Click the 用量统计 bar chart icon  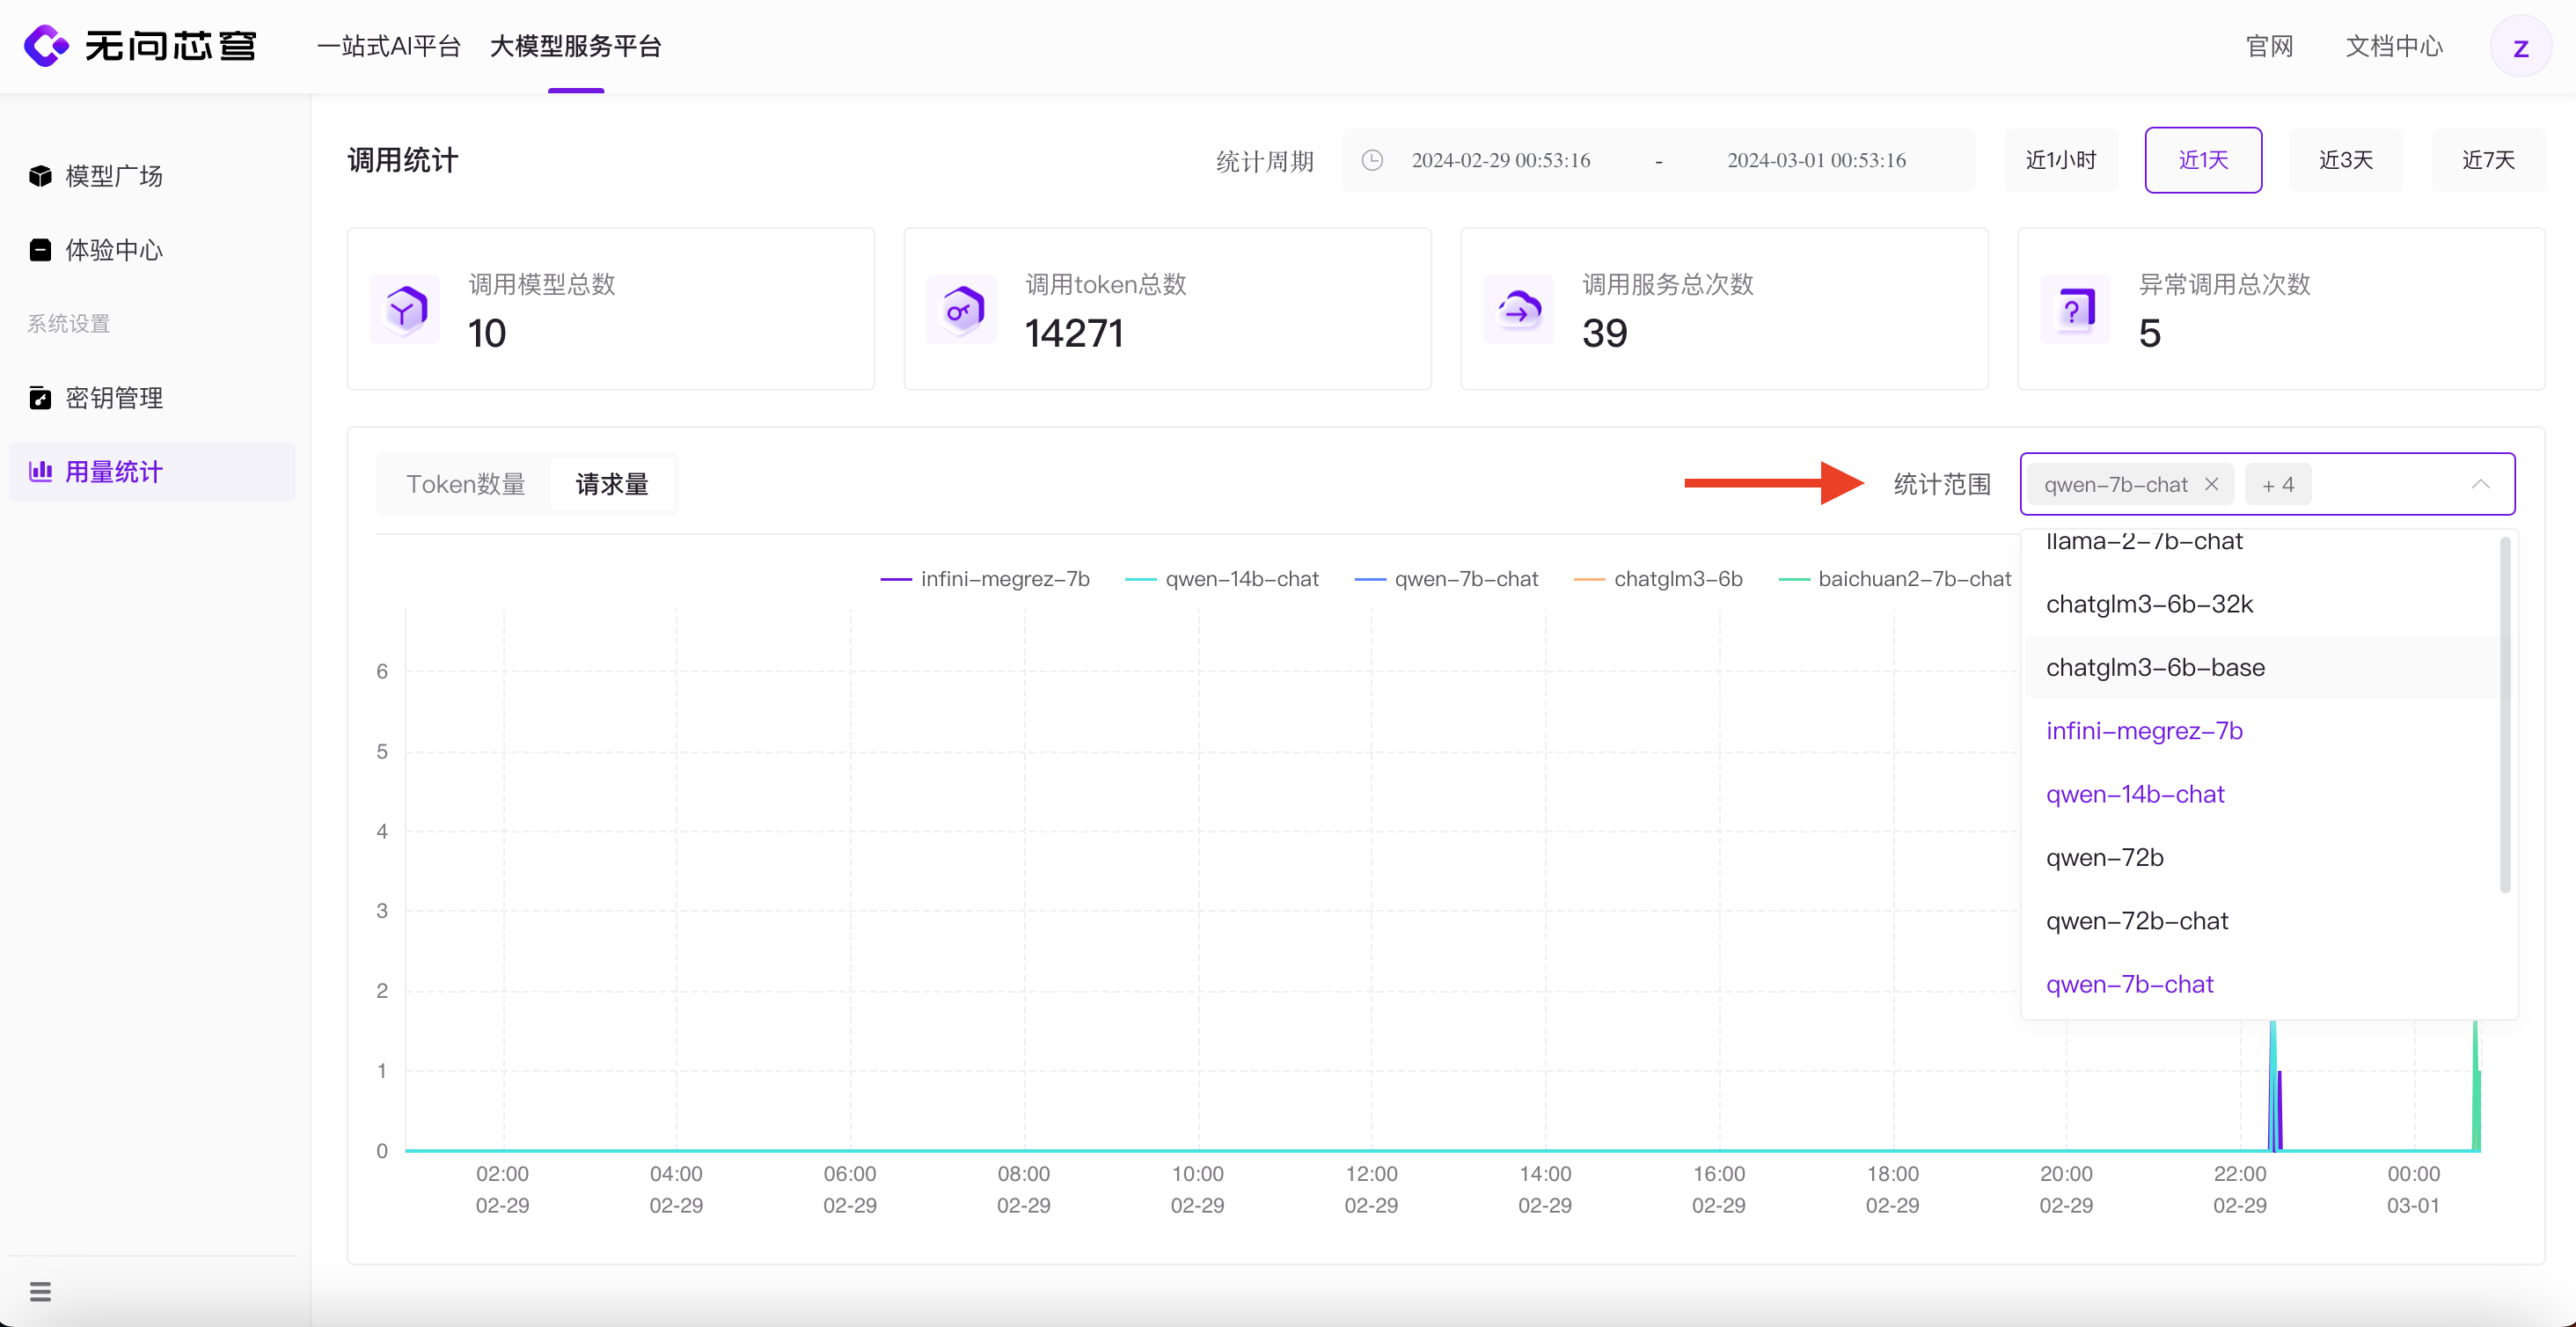click(40, 471)
